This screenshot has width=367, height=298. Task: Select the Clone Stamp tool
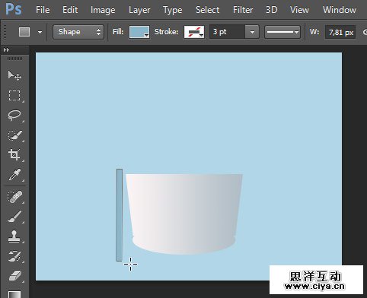14,236
